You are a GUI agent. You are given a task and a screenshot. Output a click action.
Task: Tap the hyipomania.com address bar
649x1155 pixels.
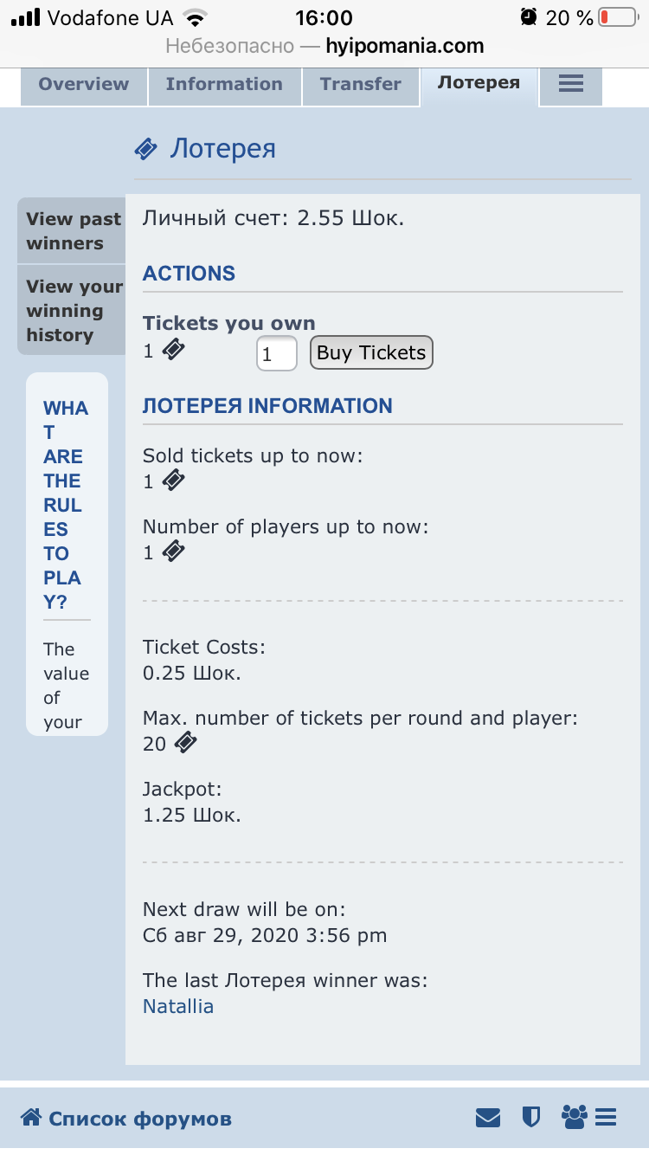coord(324,46)
